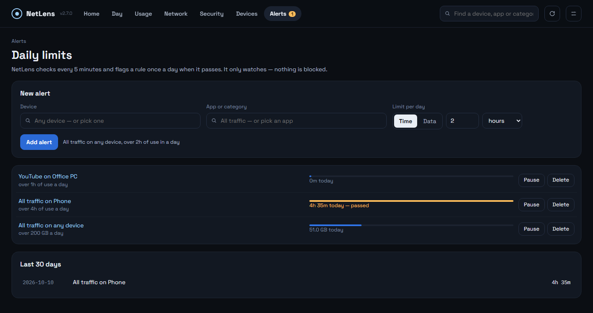593x313 pixels.
Task: Open the YouTube on Office PC rule link
Action: 48,176
